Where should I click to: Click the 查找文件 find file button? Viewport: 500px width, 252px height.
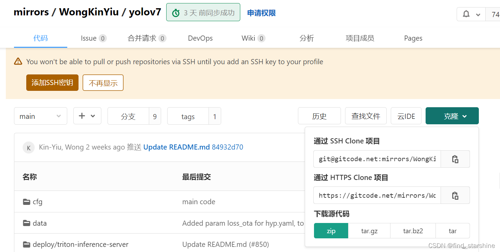[x=366, y=116]
